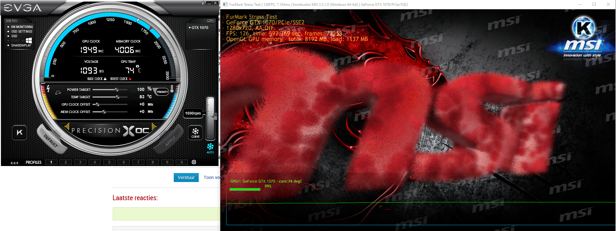This screenshot has height=231, width=616.
Task: Minimize the FurMark Stress Test window
Action: [x=580, y=4]
